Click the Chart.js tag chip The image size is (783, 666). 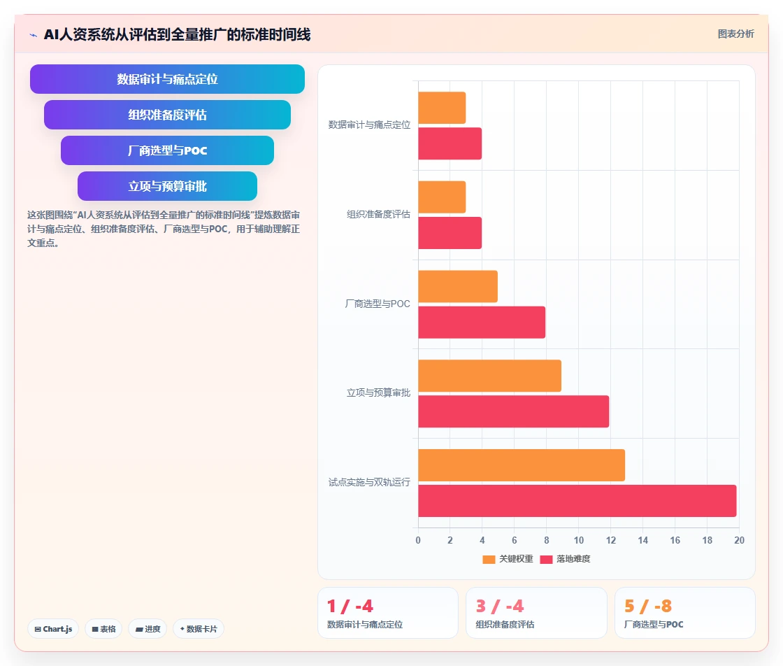(x=53, y=629)
